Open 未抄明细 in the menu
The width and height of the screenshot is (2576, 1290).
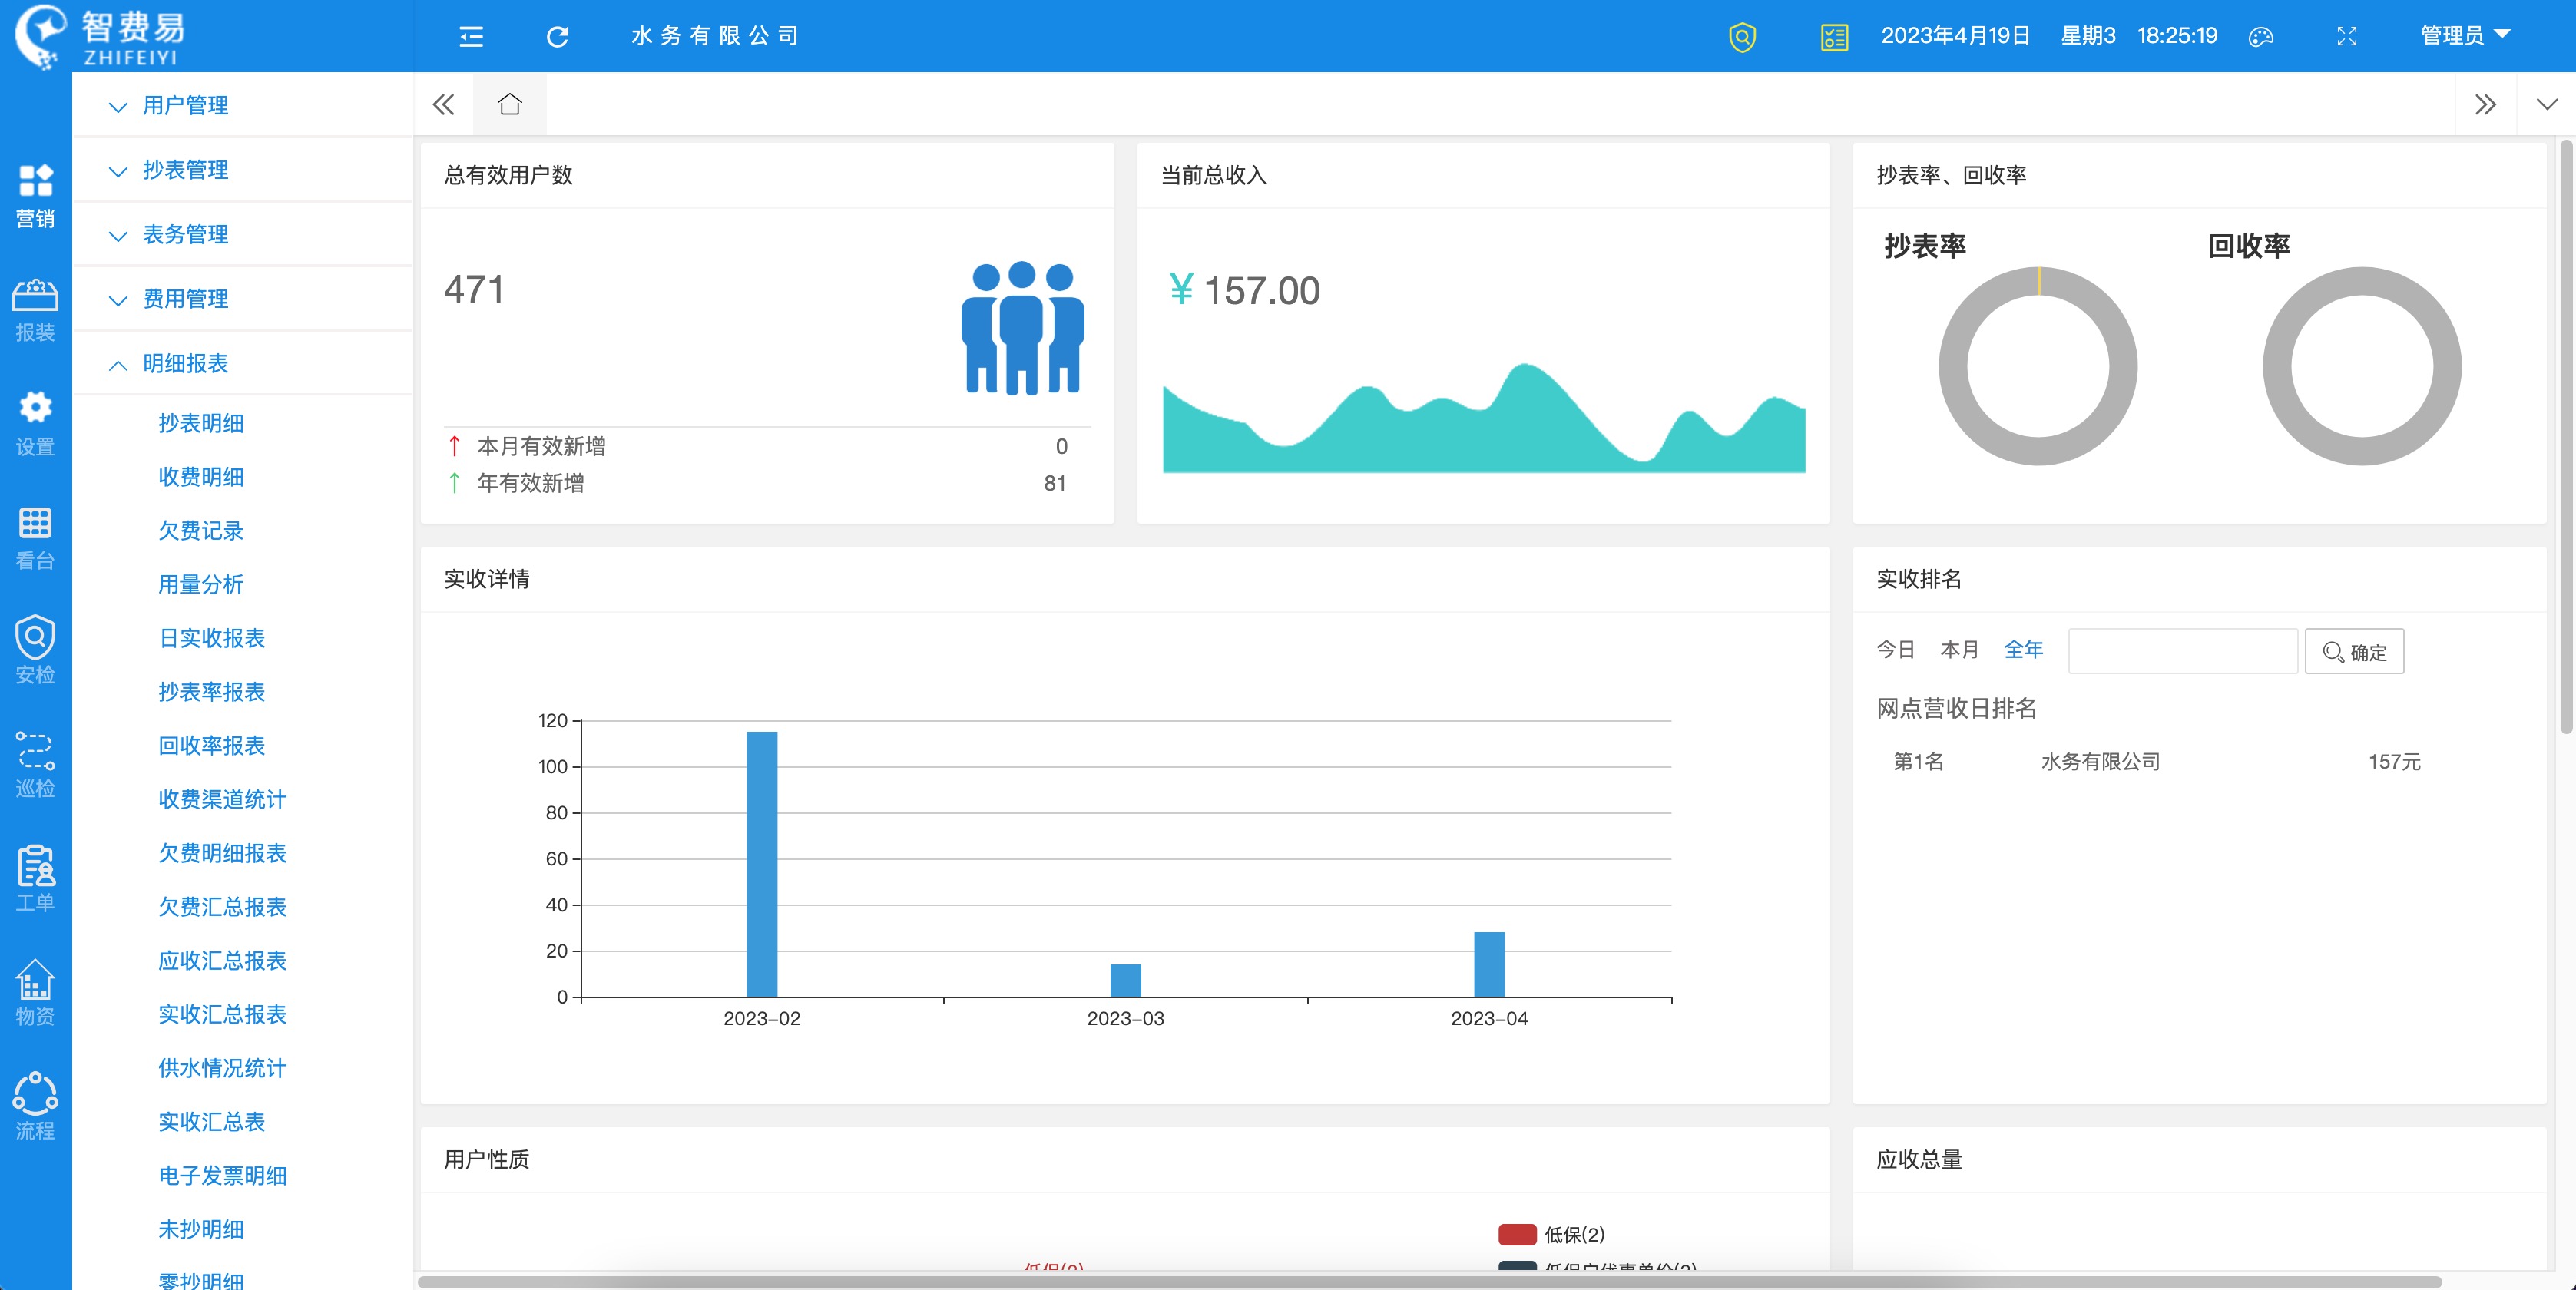[201, 1229]
